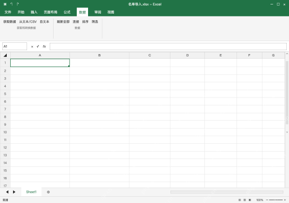Click the undo arrow in title bar
Image resolution: width=289 pixels, height=203 pixels.
[x=11, y=4]
